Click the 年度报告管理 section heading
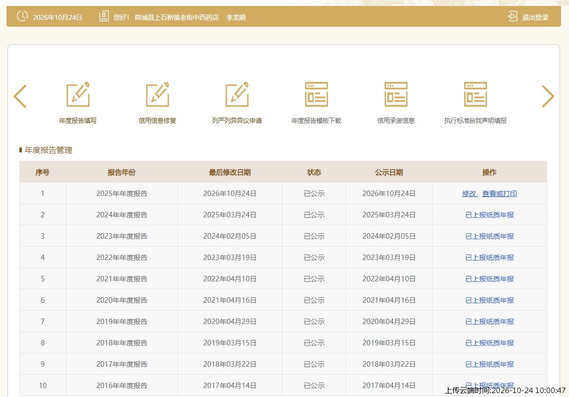This screenshot has width=569, height=397. [48, 150]
